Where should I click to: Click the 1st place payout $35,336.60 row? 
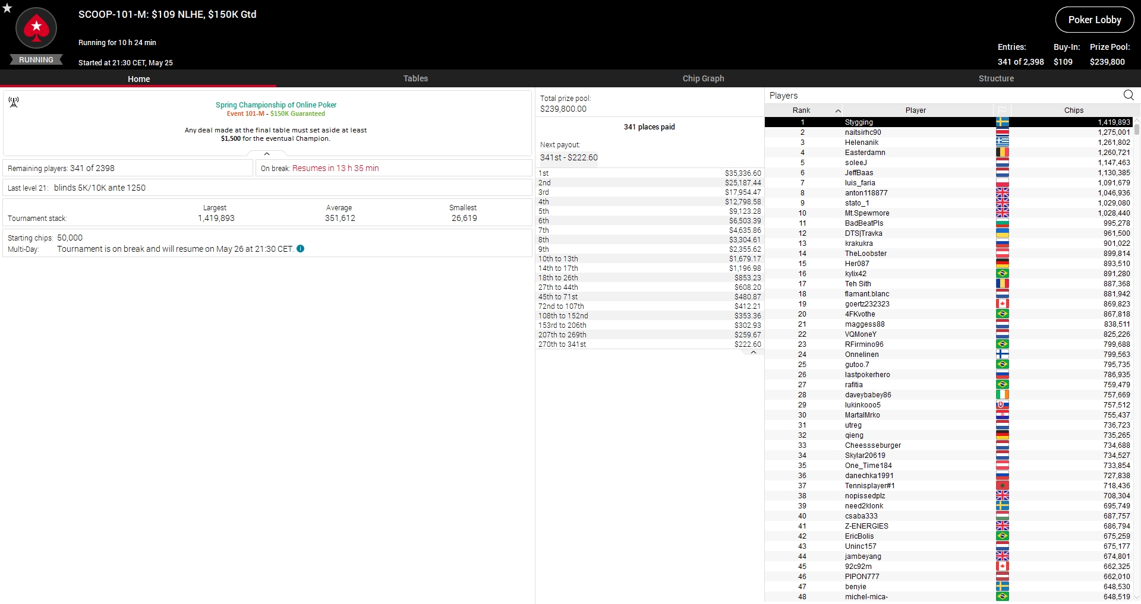click(650, 173)
